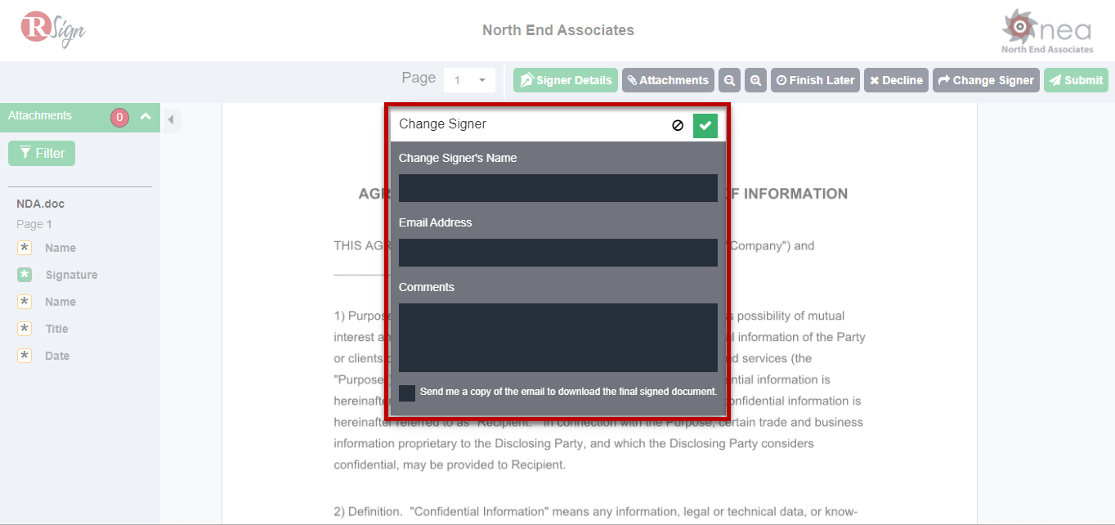Confirm change signer with green checkmark

pyautogui.click(x=705, y=125)
